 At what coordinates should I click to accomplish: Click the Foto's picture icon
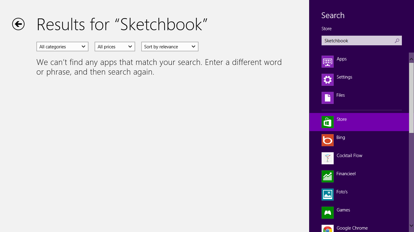pyautogui.click(x=328, y=195)
